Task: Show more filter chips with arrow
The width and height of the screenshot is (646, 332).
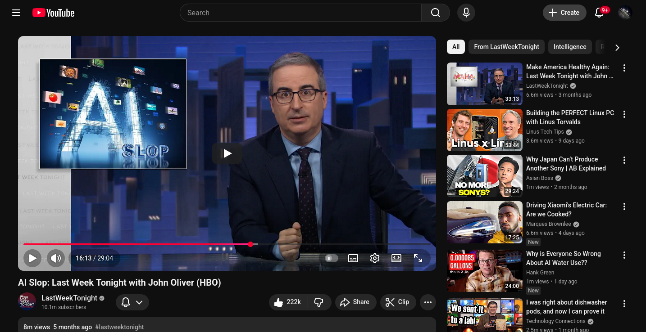Action: [x=617, y=47]
